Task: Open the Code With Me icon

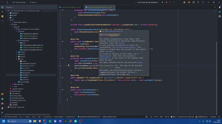Action: click(184, 2)
